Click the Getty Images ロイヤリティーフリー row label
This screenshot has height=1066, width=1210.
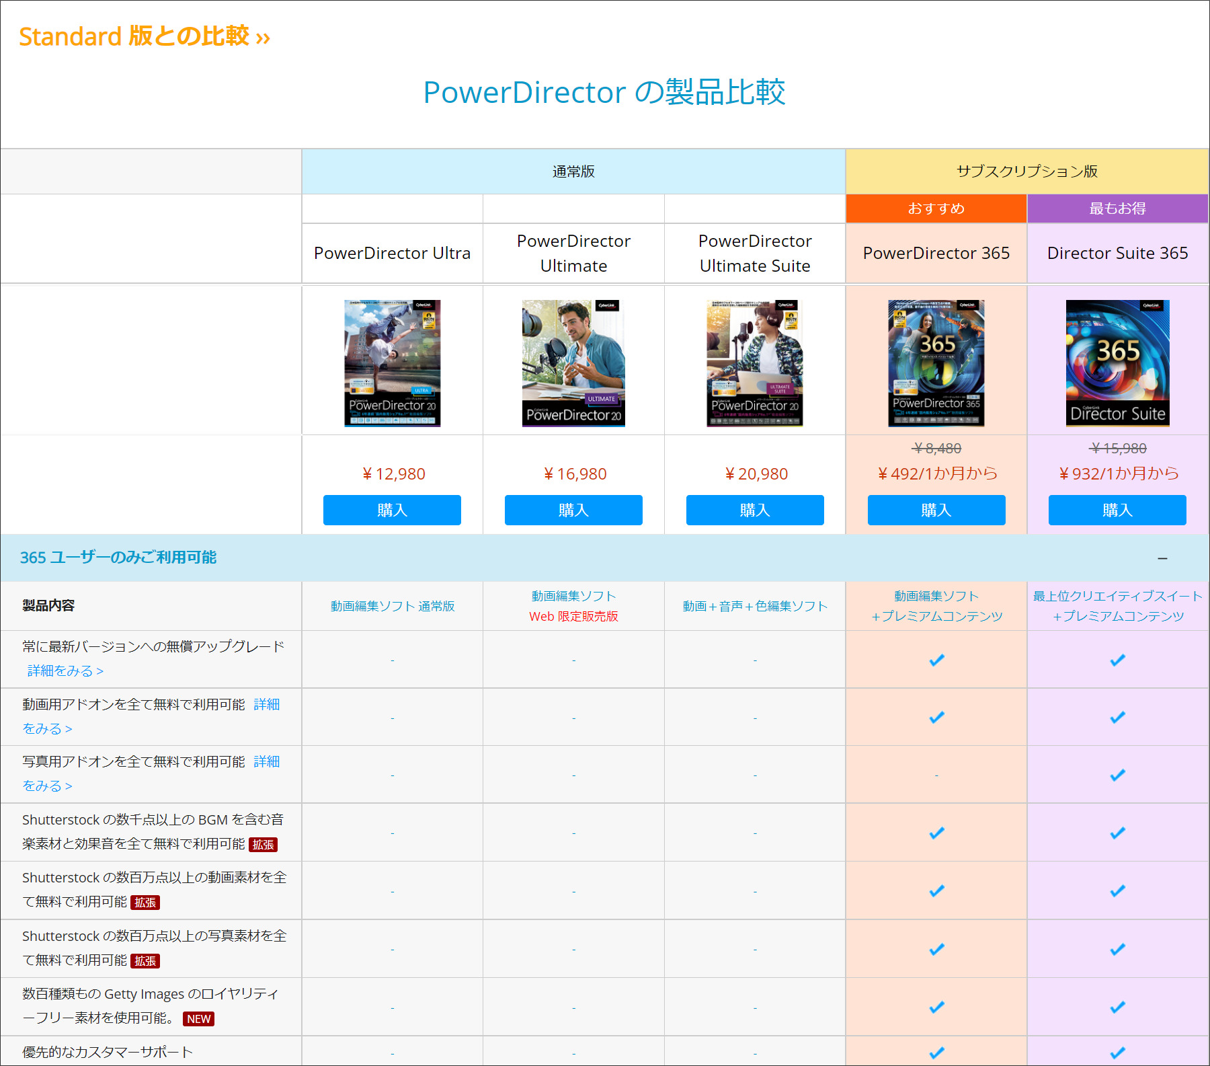(150, 1005)
